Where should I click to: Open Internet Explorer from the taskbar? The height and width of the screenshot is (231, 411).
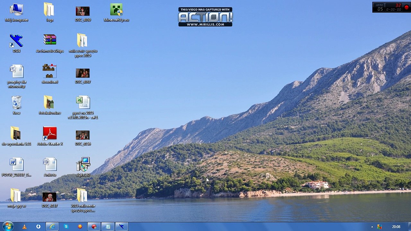52,227
